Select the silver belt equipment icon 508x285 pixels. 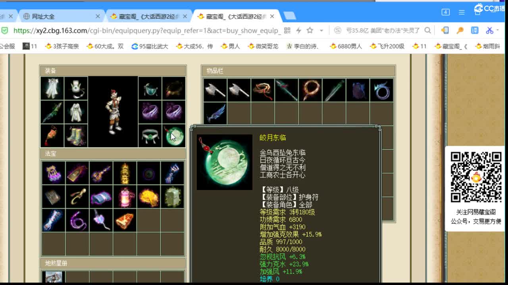tap(150, 136)
